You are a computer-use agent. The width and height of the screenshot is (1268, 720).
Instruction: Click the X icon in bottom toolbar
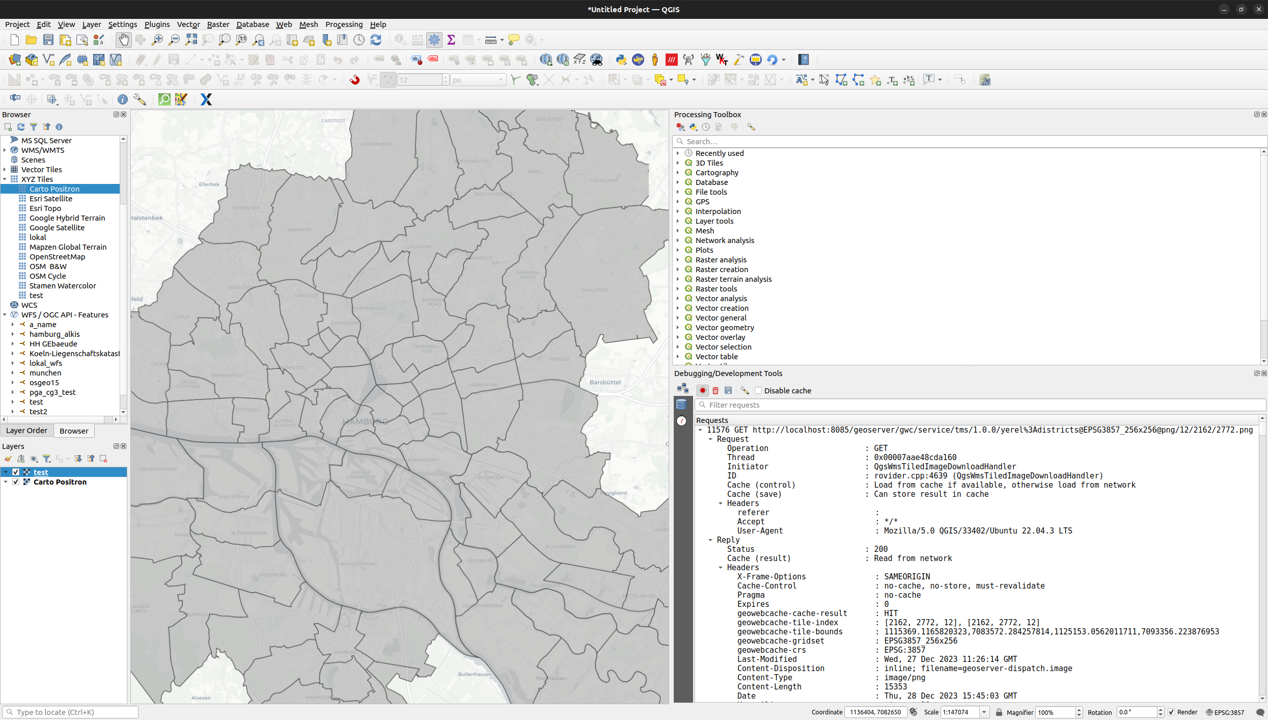tap(206, 99)
